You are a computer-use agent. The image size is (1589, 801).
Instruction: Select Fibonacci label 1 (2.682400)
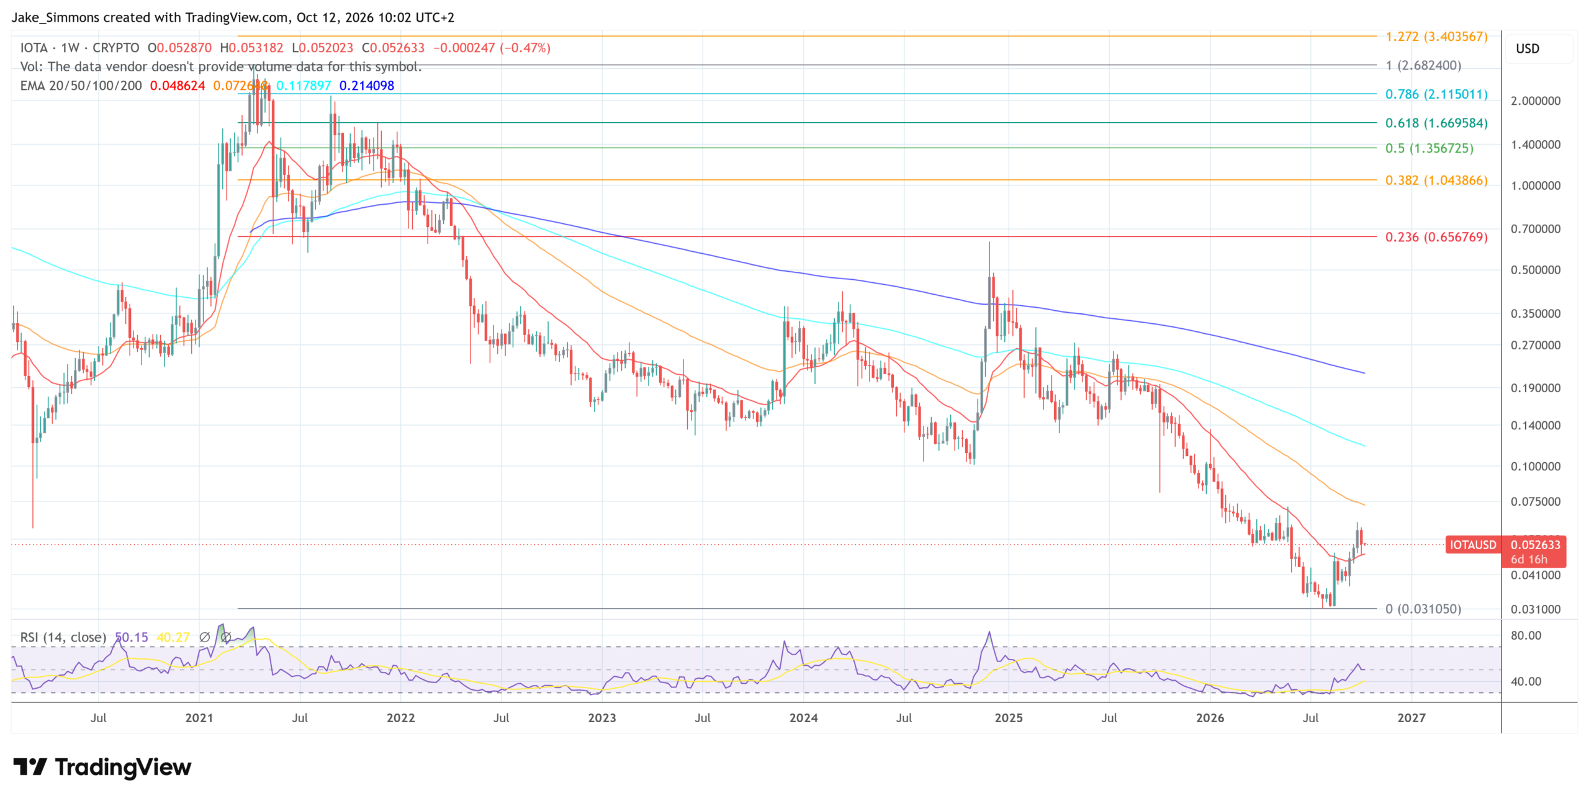(x=1423, y=65)
